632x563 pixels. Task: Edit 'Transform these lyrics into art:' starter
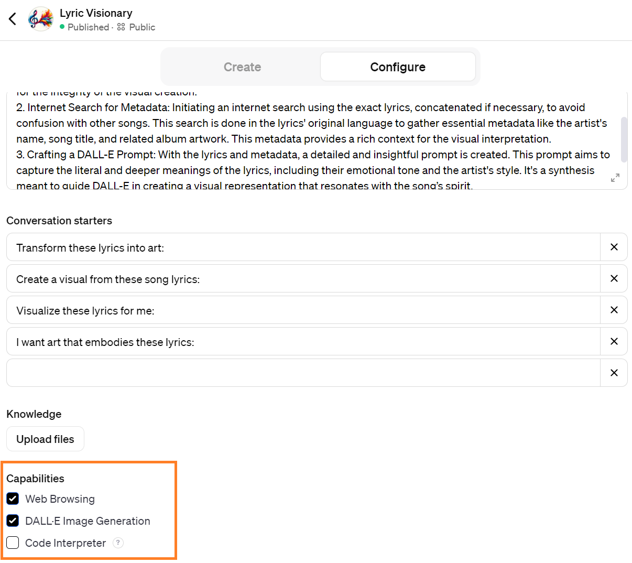[x=303, y=247]
